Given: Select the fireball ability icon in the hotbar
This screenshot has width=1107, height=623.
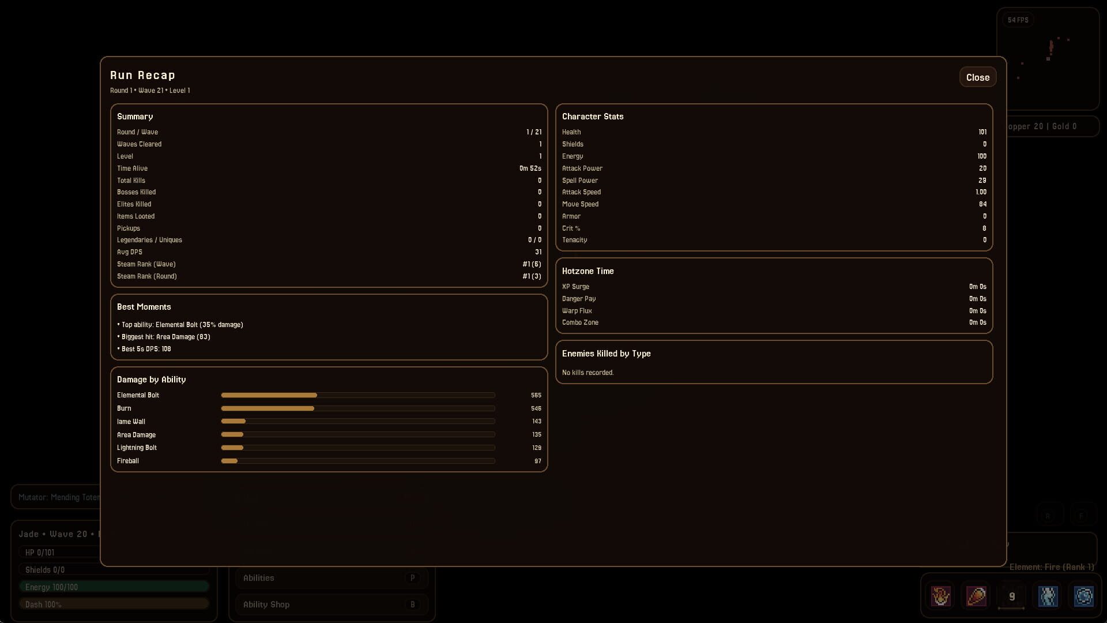Looking at the screenshot, I should (977, 596).
